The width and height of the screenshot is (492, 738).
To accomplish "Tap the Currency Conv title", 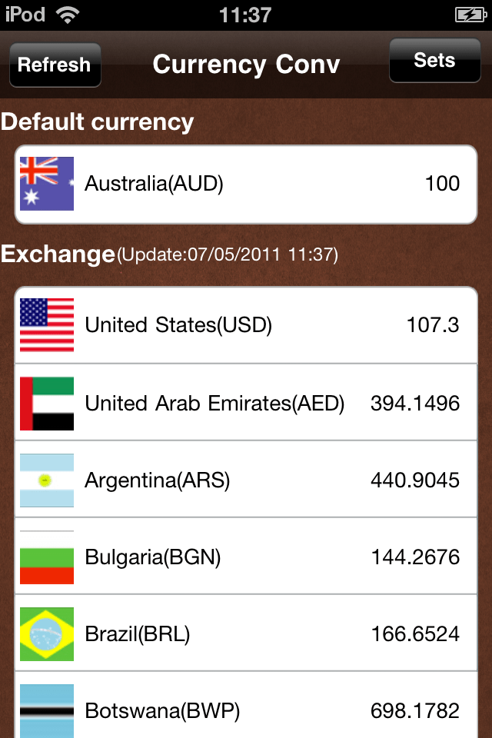I will coord(246,65).
